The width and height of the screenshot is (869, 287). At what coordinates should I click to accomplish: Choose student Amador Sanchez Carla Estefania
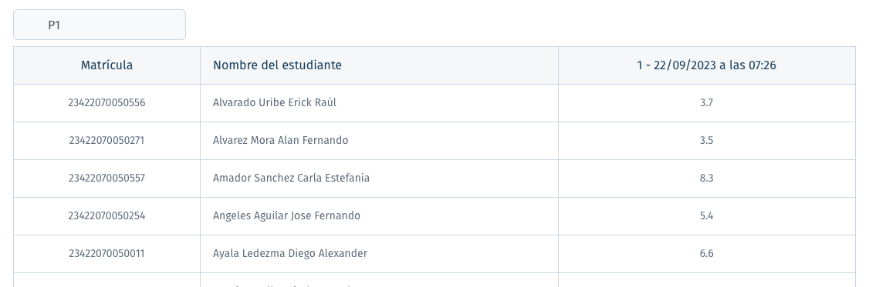pos(291,178)
